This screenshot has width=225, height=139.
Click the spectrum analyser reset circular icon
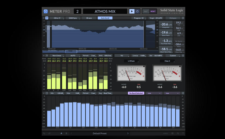coord(47,93)
